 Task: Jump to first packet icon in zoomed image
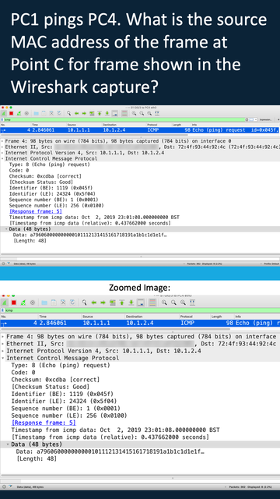tap(121, 303)
